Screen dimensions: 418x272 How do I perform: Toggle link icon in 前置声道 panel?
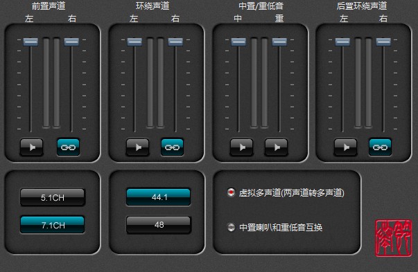pos(68,147)
